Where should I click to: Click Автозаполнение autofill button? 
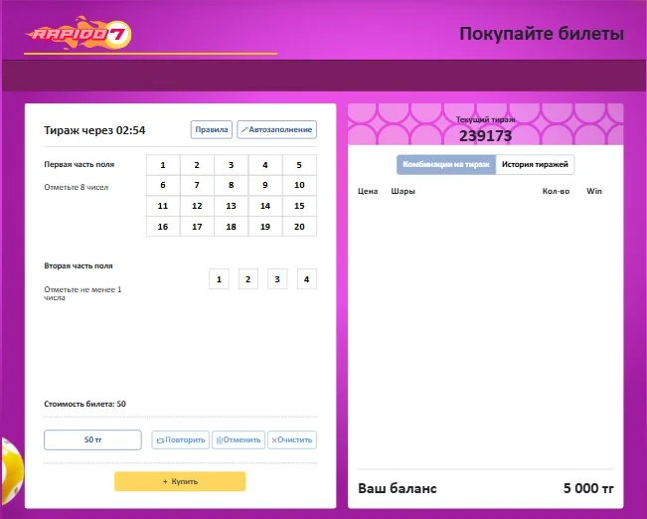(277, 129)
